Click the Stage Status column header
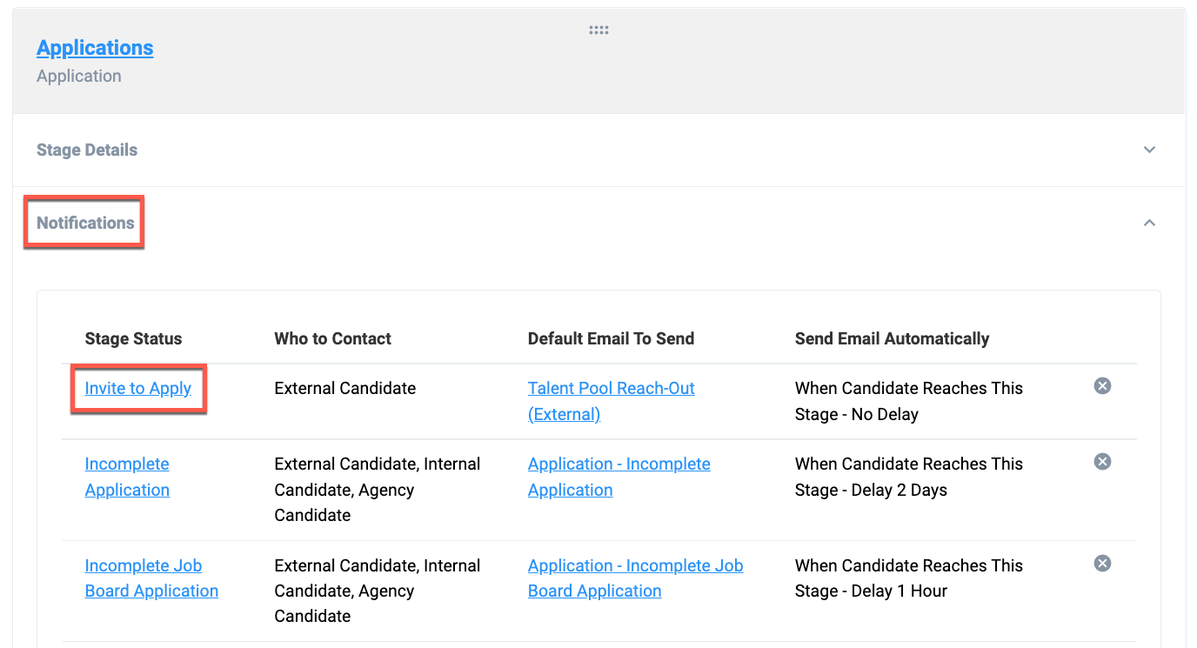1197x648 pixels. pos(133,339)
